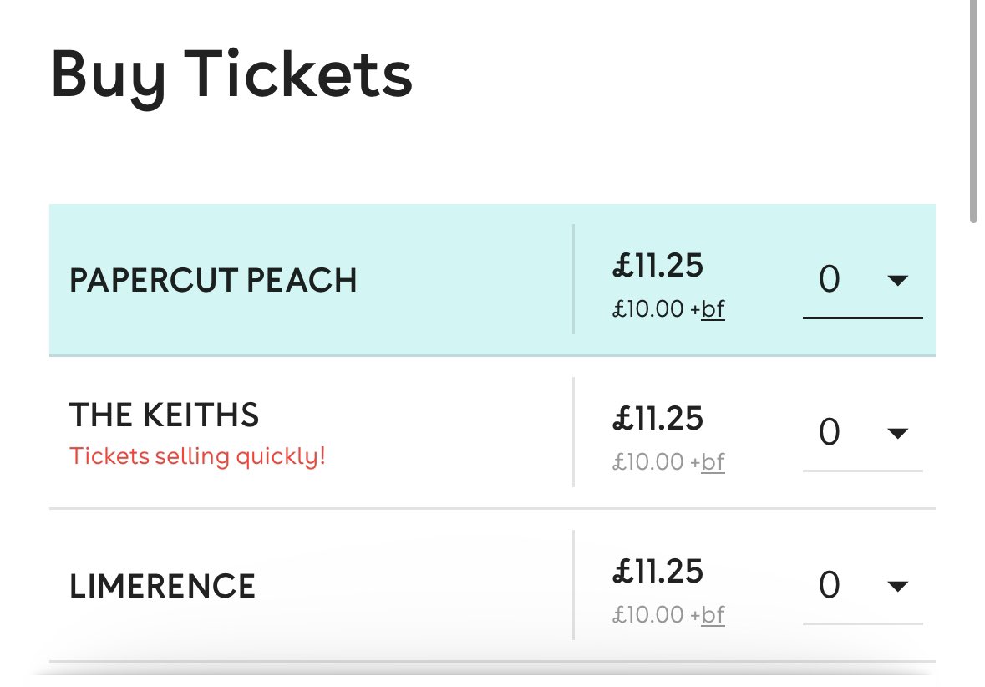
Task: Click the £11.25 price for LIMERENCE
Action: point(658,572)
